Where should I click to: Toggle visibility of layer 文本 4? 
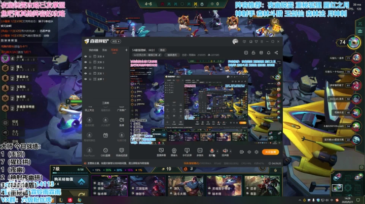(x=86, y=57)
